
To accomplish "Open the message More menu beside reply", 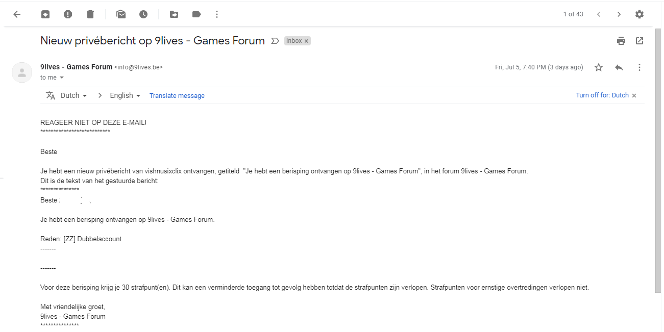I will click(640, 67).
